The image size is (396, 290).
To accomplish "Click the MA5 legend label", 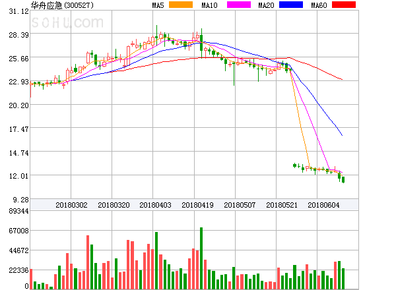I will point(158,5).
